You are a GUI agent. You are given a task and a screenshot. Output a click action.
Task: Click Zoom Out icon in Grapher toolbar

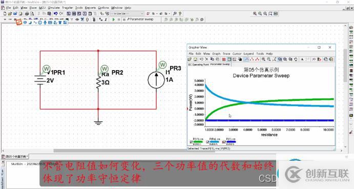[x=269, y=59]
